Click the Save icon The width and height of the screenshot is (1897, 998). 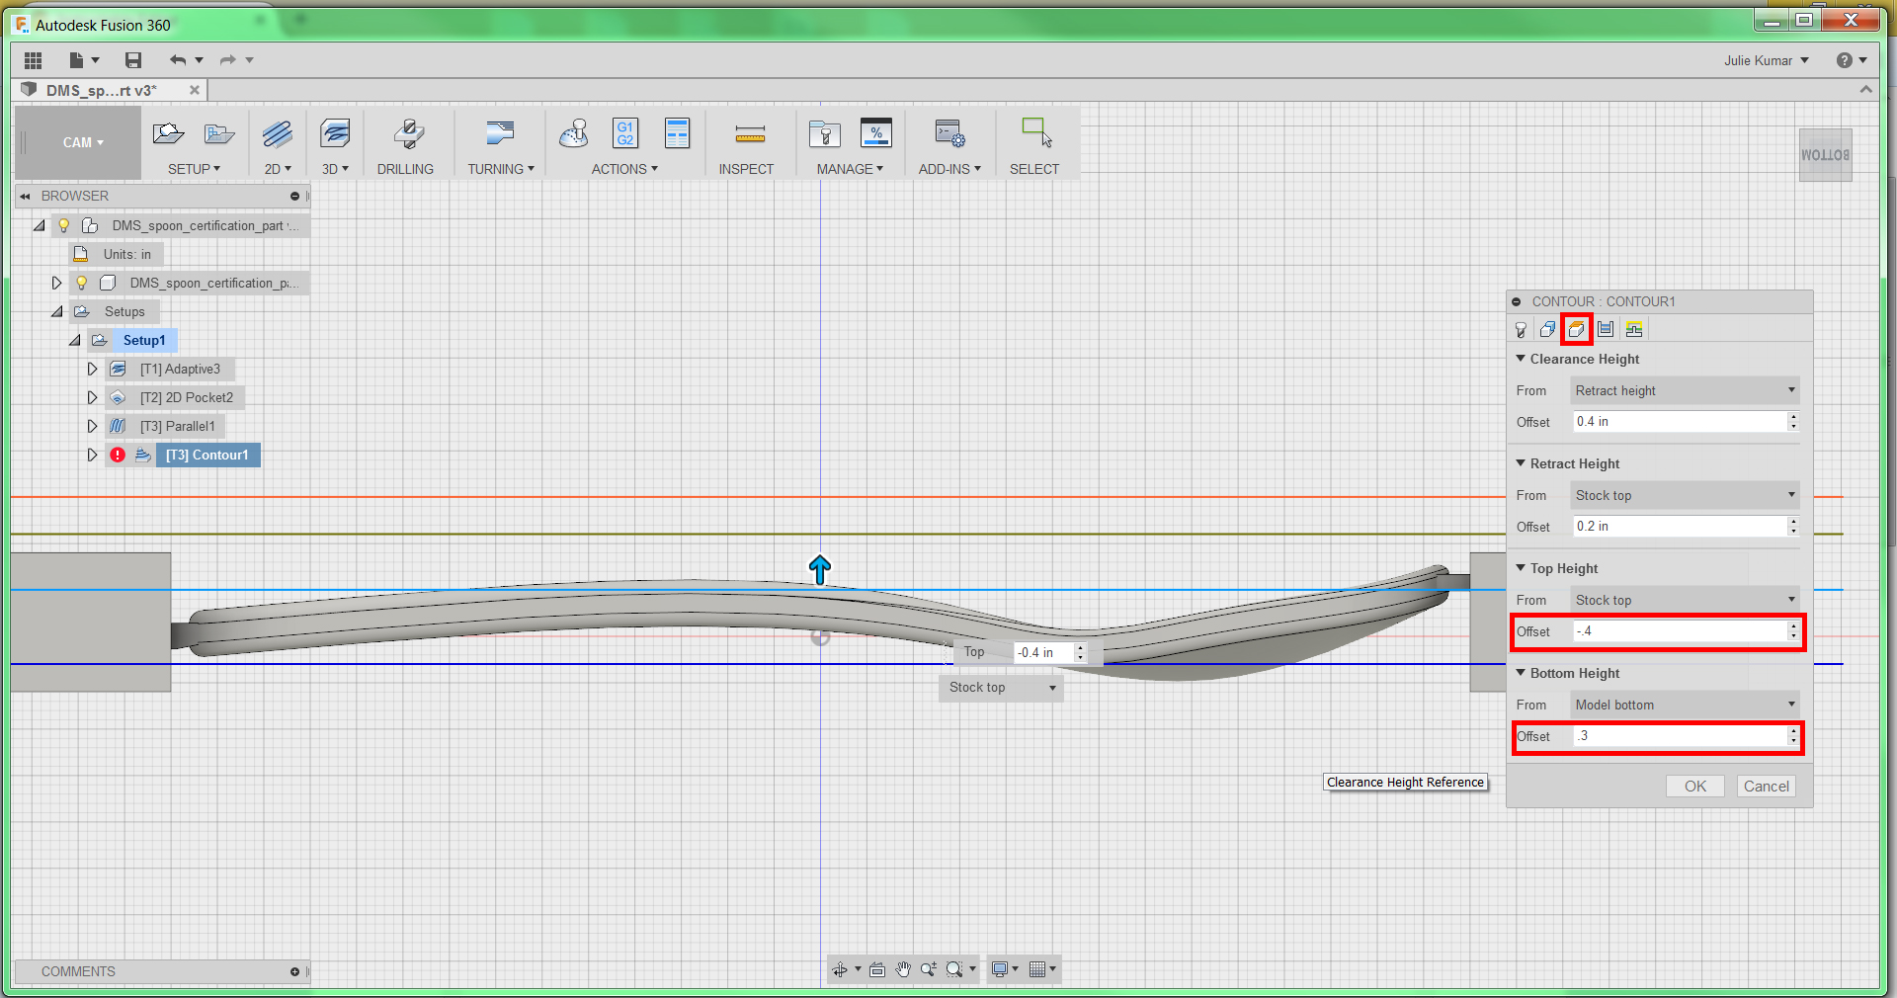click(133, 60)
